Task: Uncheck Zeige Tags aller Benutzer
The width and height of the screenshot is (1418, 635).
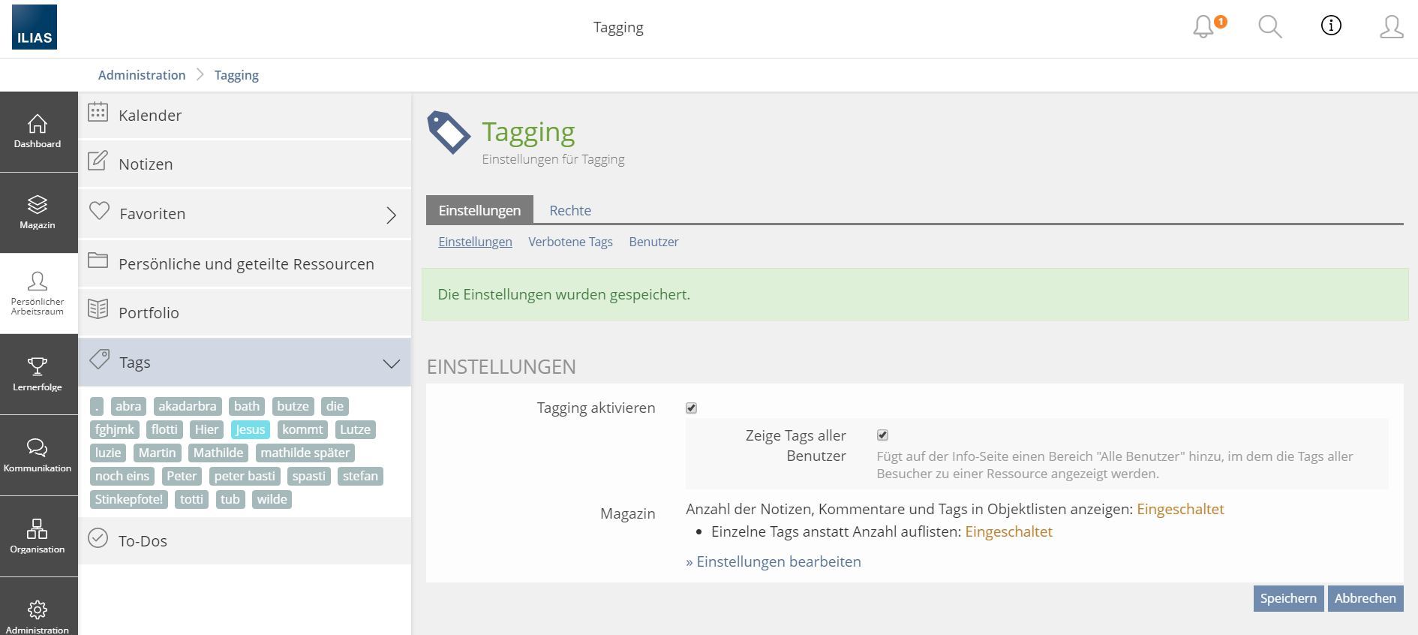Action: point(882,435)
